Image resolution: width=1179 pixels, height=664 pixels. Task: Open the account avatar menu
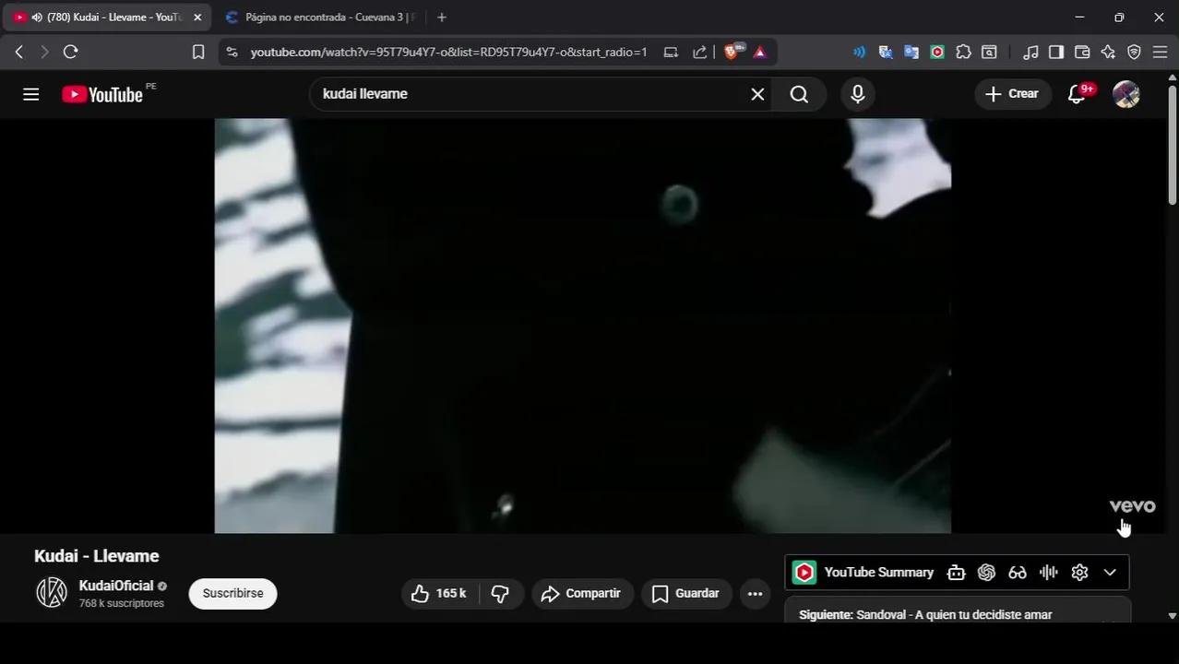tap(1126, 94)
